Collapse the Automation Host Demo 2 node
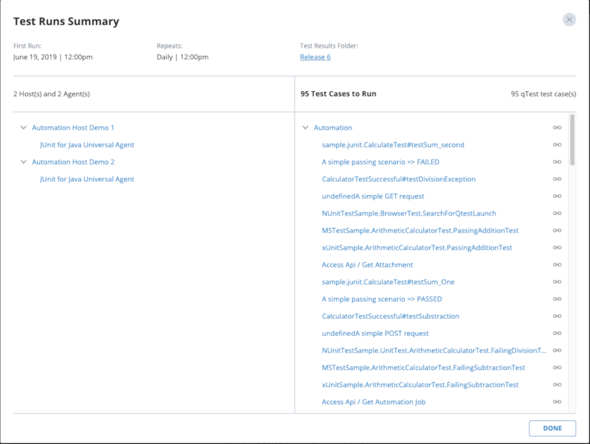Image resolution: width=590 pixels, height=444 pixels. [24, 162]
